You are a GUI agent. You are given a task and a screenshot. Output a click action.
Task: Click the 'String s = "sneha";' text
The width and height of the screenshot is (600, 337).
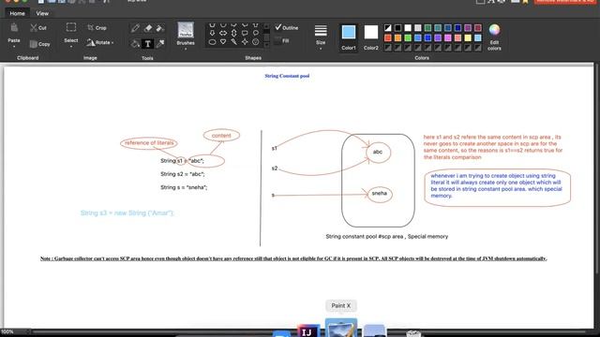pyautogui.click(x=184, y=187)
